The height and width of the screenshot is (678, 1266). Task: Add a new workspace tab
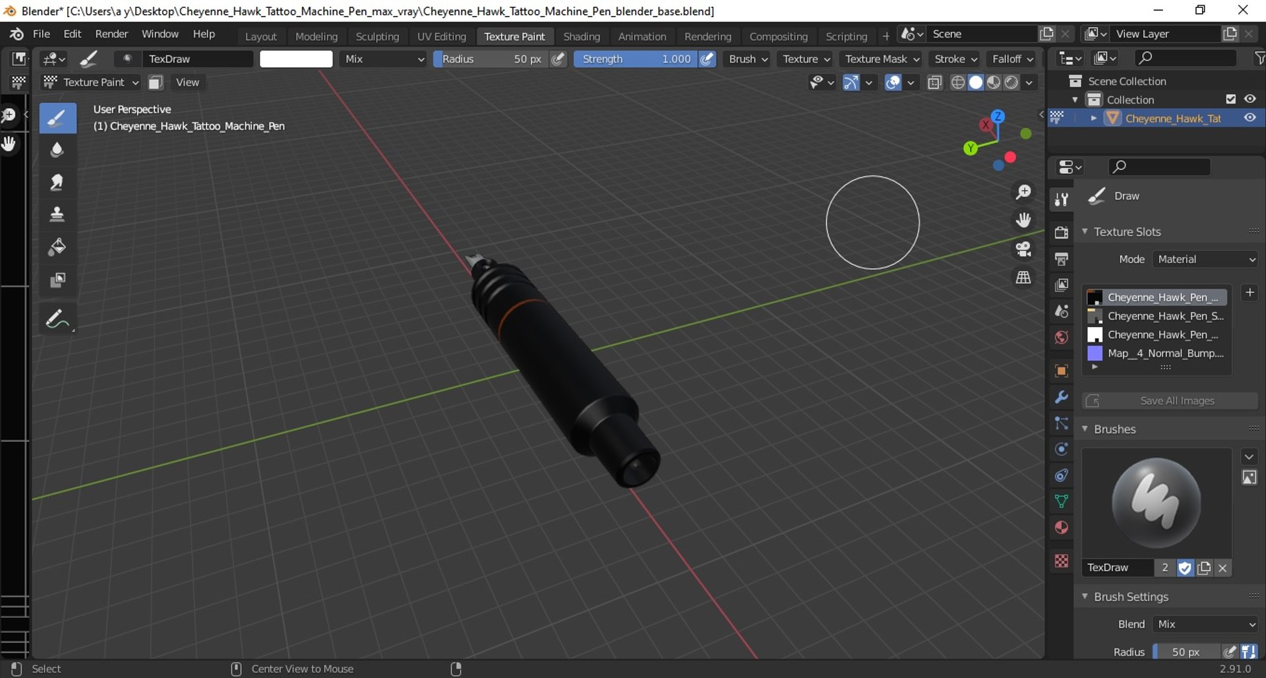click(886, 36)
